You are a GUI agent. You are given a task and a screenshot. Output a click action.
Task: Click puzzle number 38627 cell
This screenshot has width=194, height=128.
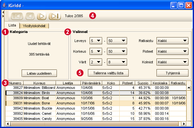[x=15, y=88]
